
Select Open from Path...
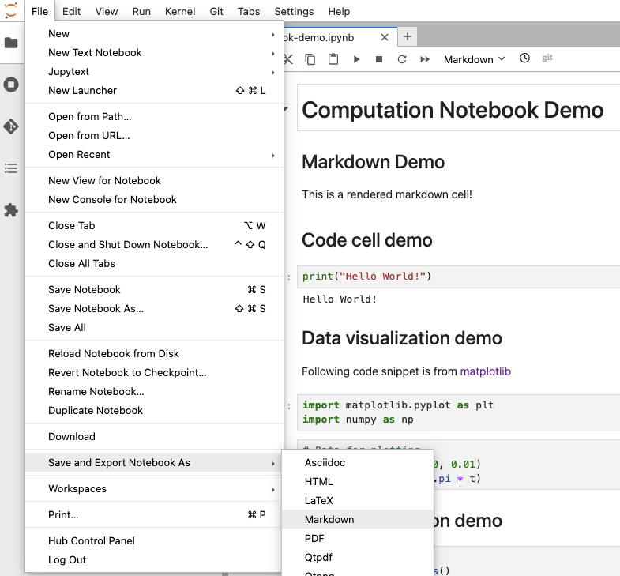(154, 117)
